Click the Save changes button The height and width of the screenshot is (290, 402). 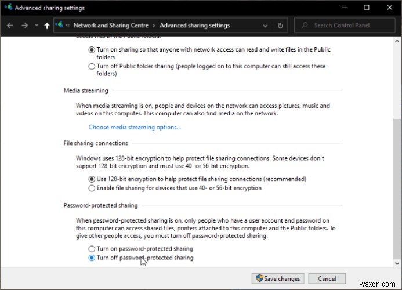coord(278,278)
